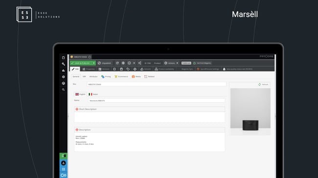Click the info circle icon in toolbar
The width and height of the screenshot is (318, 178).
(129, 63)
